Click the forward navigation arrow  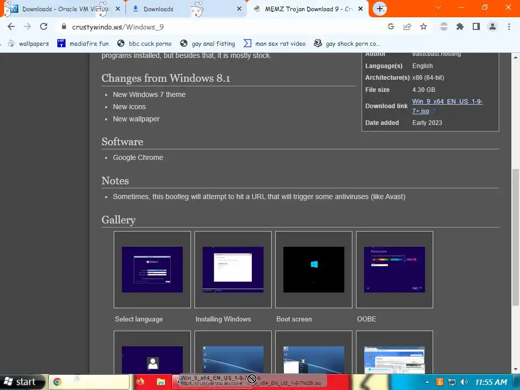[x=27, y=26]
